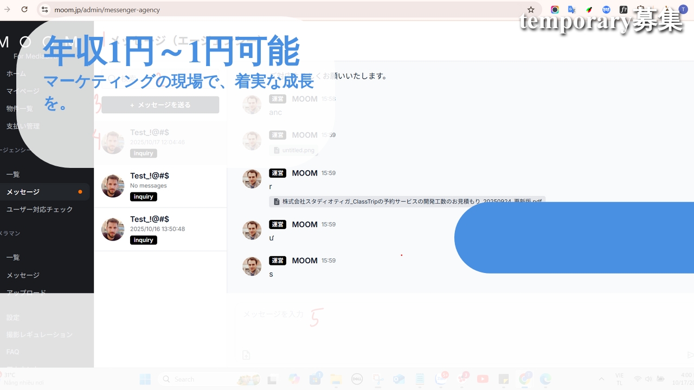Attach a file using the document icon
Viewport: 694px width, 390px height.
click(246, 355)
